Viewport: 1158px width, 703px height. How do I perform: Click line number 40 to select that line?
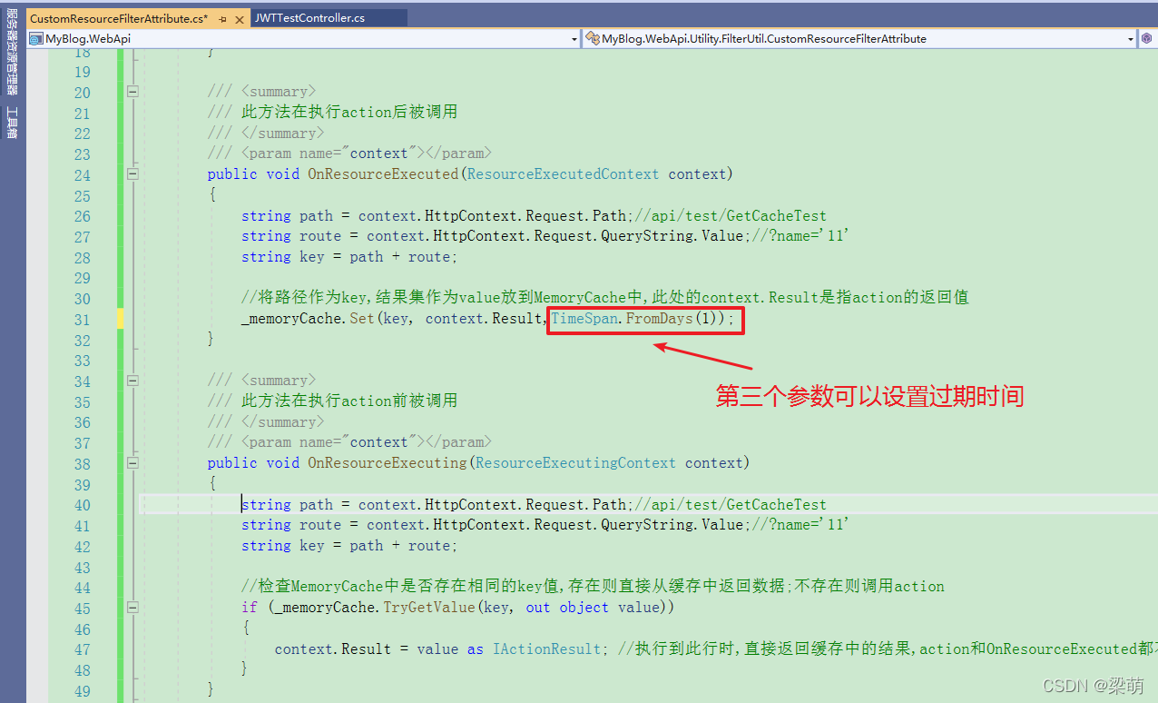tap(82, 504)
